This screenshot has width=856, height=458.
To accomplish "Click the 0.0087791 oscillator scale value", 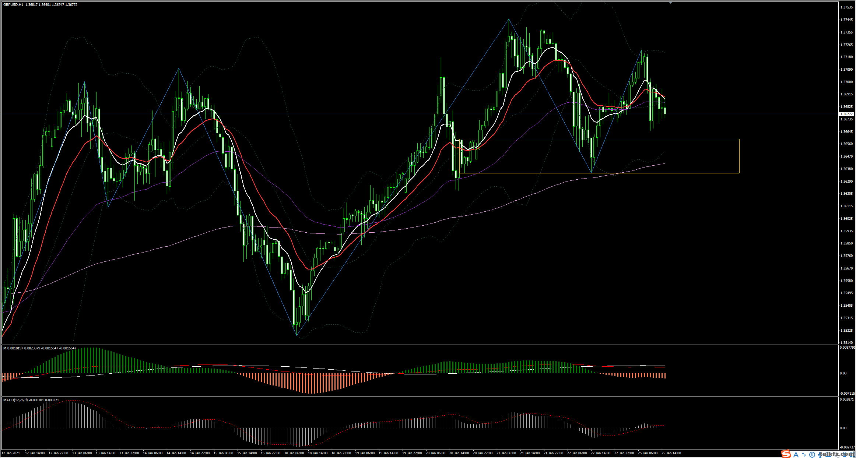I will tap(847, 347).
